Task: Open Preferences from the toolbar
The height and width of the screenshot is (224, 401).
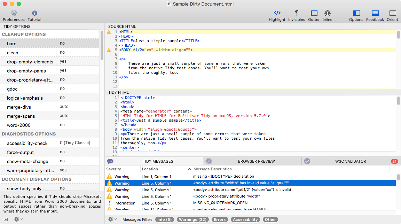Action: (x=14, y=16)
